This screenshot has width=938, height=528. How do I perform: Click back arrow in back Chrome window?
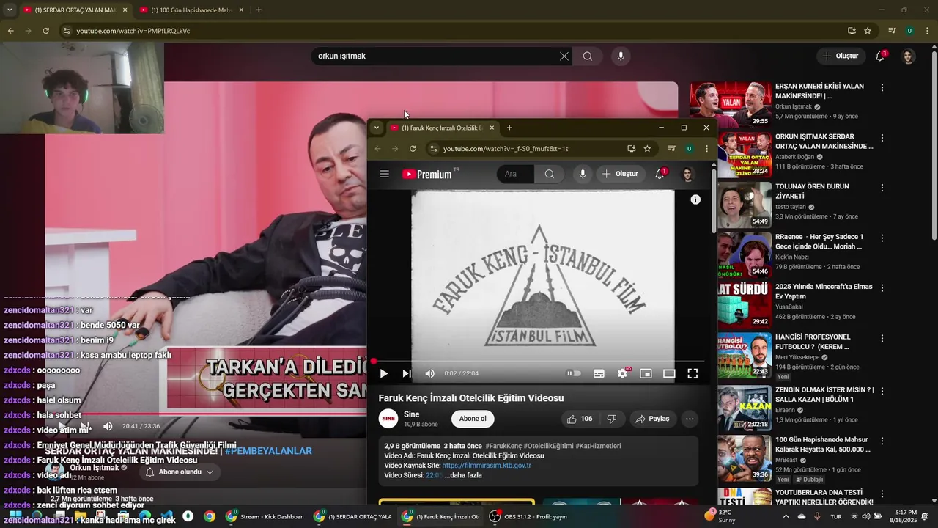10,31
